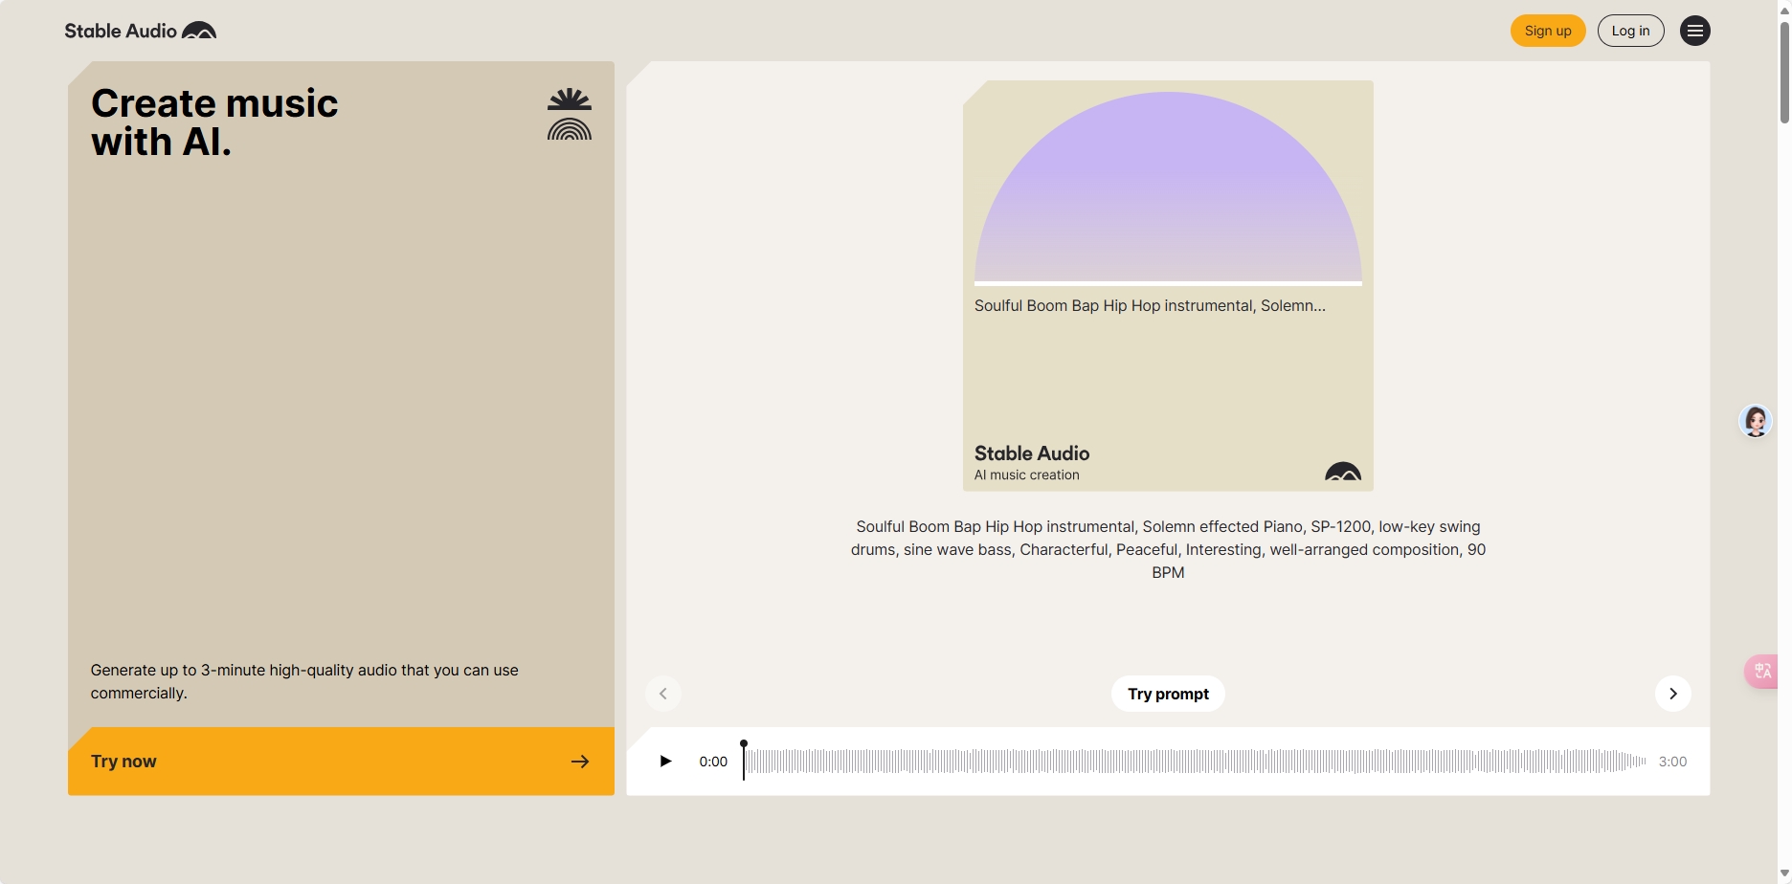The image size is (1792, 884).
Task: Click the Stable Audio logo in header
Action: tap(140, 31)
